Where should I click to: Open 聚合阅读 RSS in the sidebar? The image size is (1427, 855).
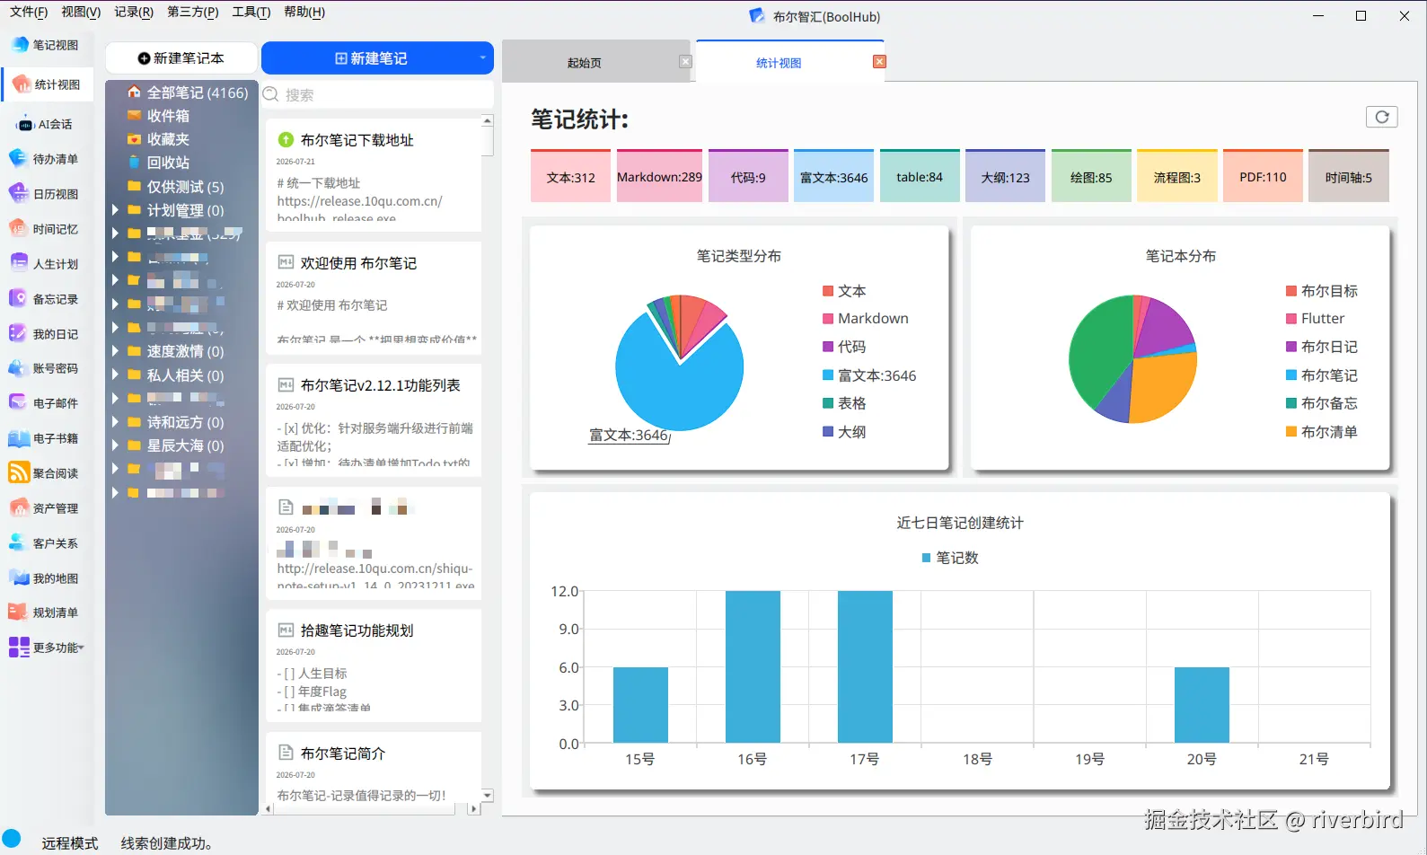tap(45, 473)
